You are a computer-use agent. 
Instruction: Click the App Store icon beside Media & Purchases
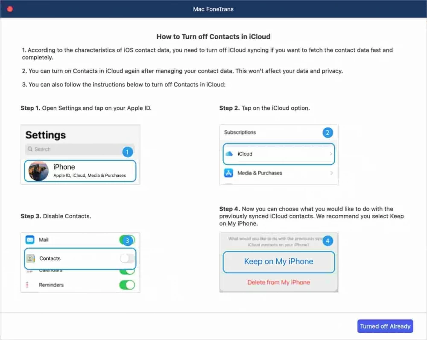click(x=228, y=173)
